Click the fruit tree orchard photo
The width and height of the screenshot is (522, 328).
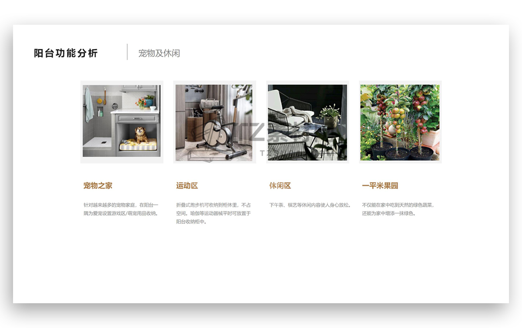[400, 122]
